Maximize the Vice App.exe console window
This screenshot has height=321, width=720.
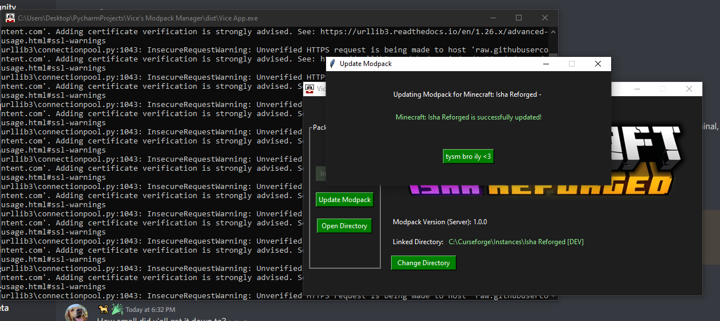coord(518,18)
